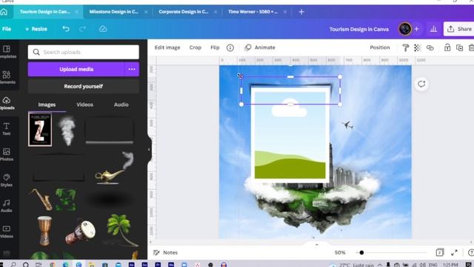Viewport: 474px width, 267px height.
Task: Click the Record yourself button
Action: (x=84, y=86)
